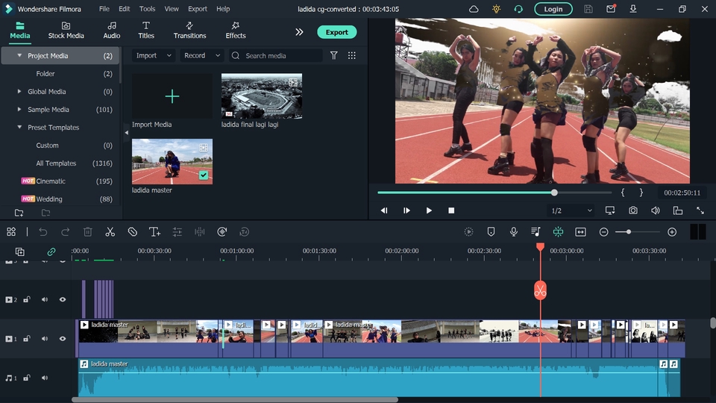Click the layout grid icon on timeline toolbar
716x403 pixels.
coord(11,232)
